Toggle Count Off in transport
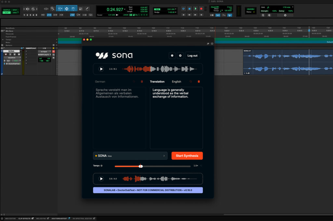This screenshot has height=221, width=333. click(x=215, y=7)
